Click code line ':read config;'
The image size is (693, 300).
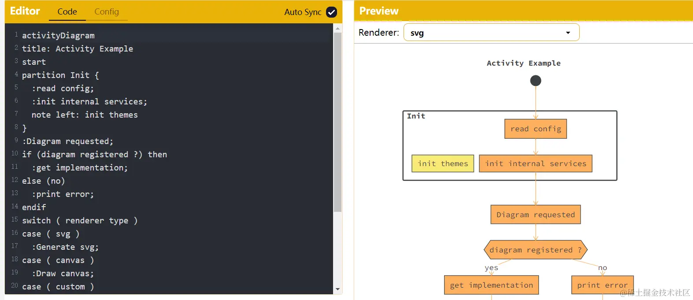[63, 88]
